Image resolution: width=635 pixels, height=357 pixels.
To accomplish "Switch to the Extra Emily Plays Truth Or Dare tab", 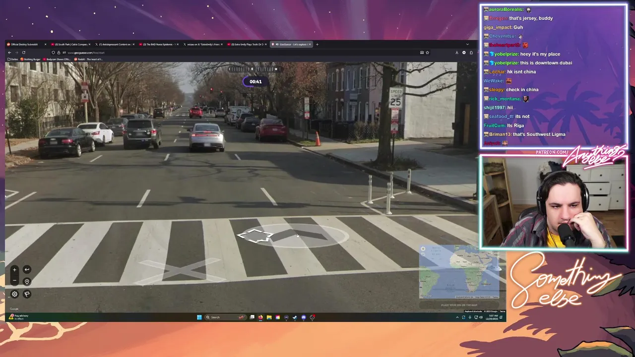I will [x=247, y=44].
